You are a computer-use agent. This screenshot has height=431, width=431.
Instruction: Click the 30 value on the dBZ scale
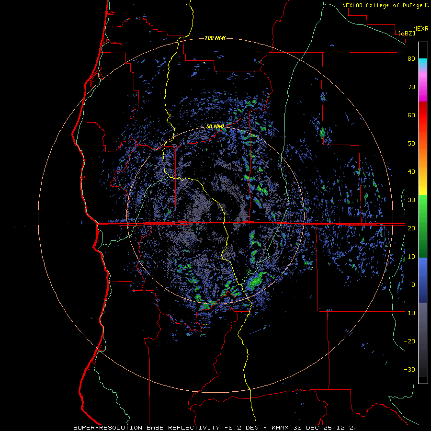(x=411, y=200)
